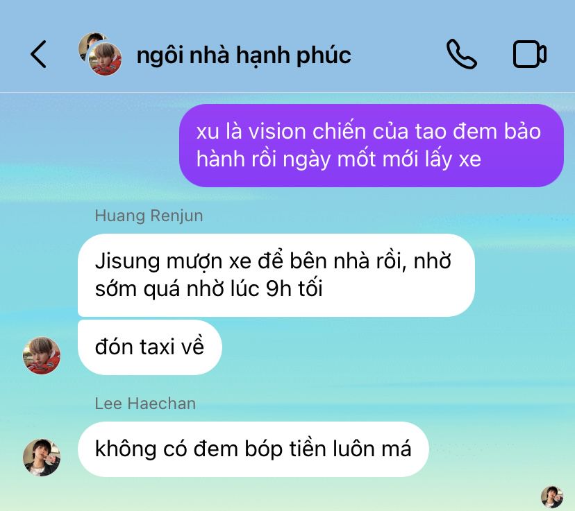Tap the 'Huang Renjun' sender name label
This screenshot has width=575, height=511.
coord(149,216)
